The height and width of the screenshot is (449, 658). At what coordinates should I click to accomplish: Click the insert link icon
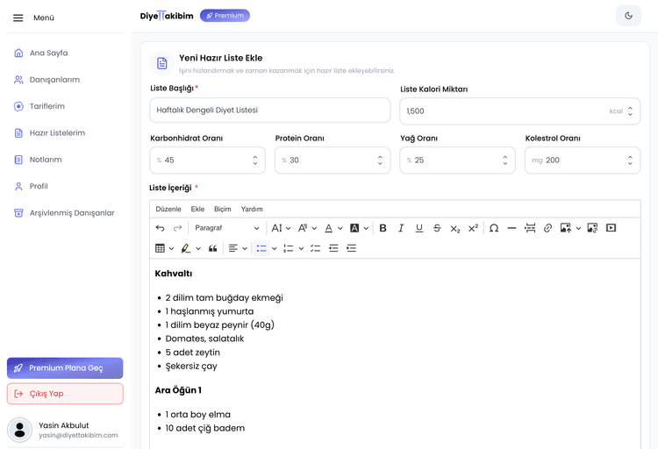pyautogui.click(x=547, y=228)
